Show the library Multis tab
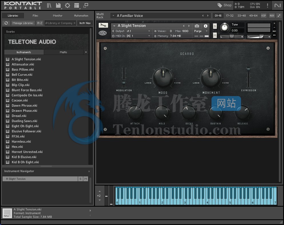This screenshot has width=284, height=225. (63, 52)
